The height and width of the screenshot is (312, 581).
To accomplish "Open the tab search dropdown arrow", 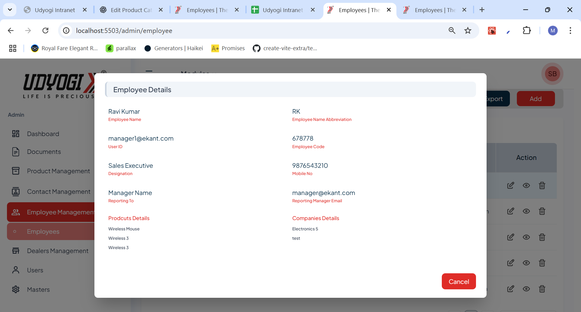I will coord(10,10).
